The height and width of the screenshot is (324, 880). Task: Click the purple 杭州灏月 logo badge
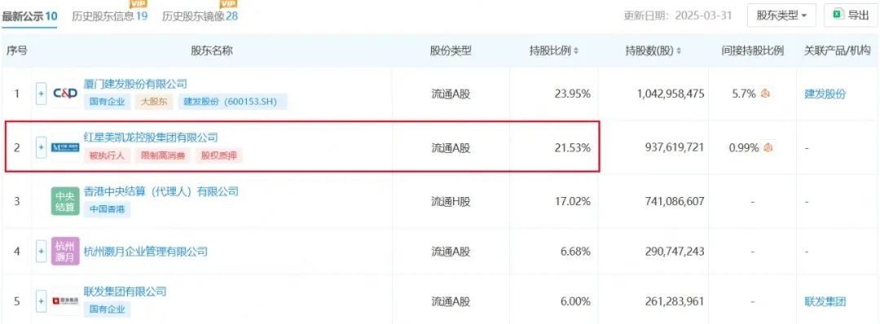(x=65, y=251)
